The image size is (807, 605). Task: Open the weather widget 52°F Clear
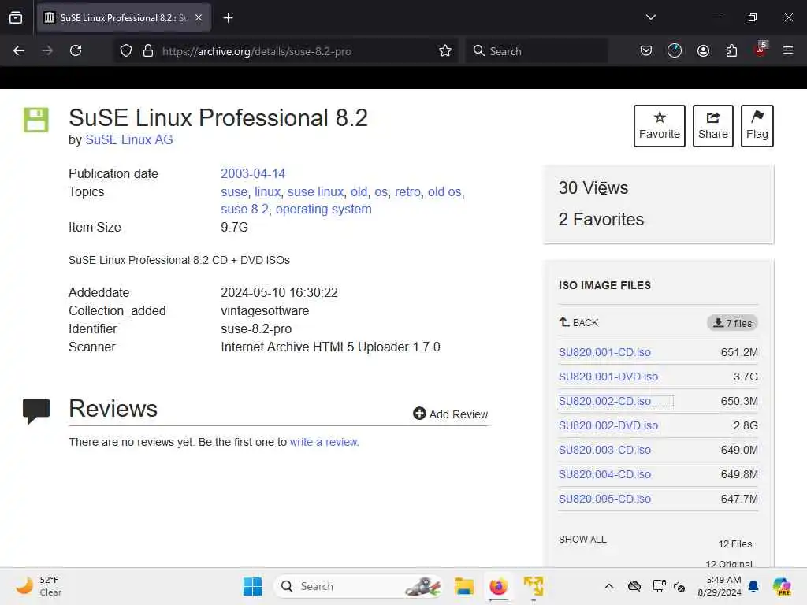pos(39,586)
